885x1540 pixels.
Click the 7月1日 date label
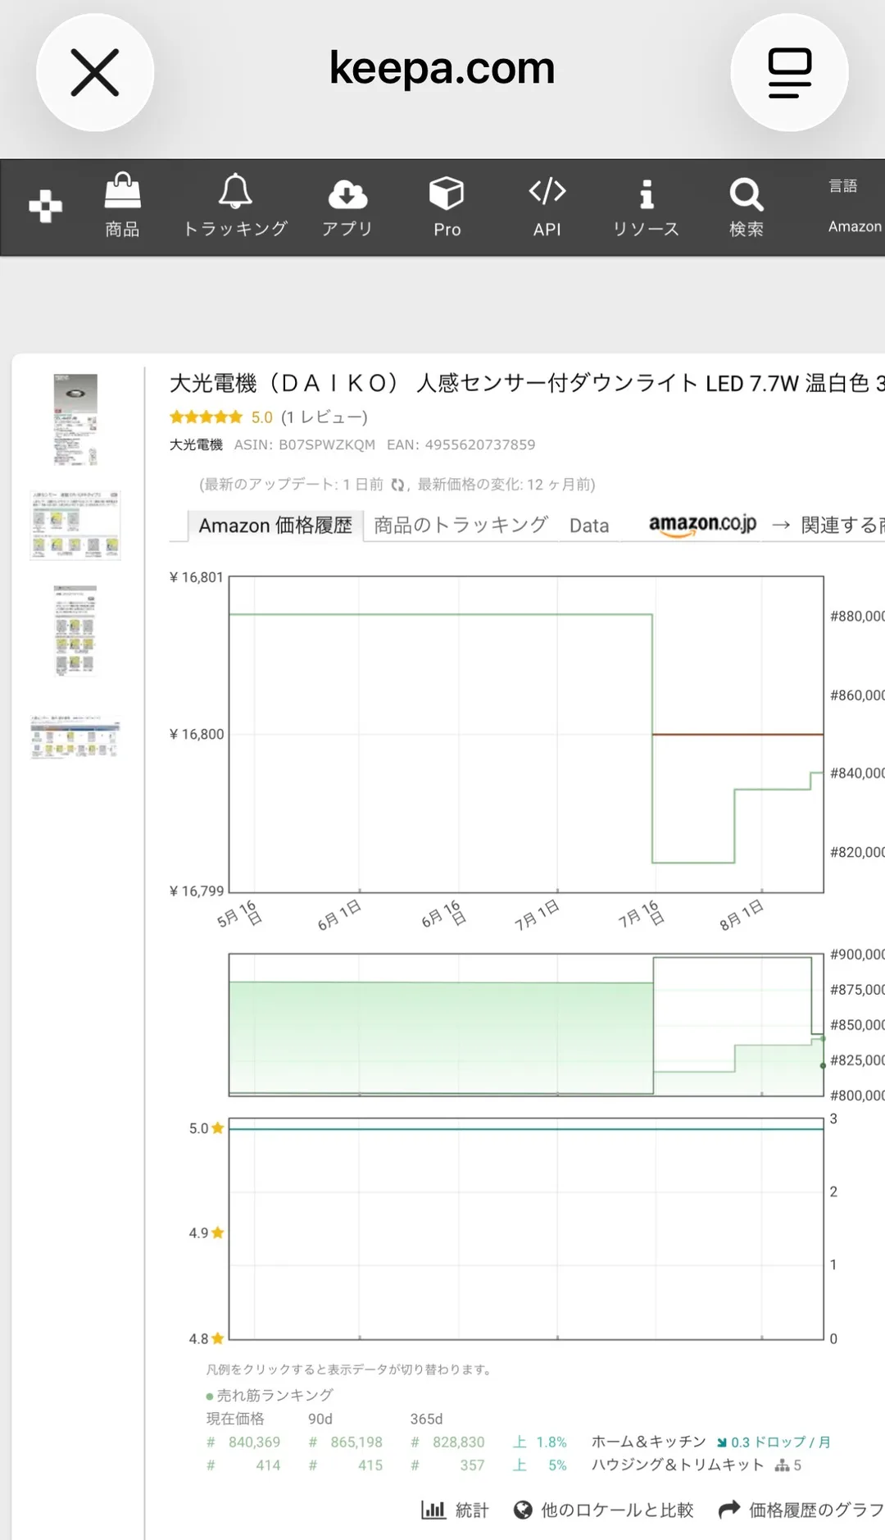click(537, 914)
